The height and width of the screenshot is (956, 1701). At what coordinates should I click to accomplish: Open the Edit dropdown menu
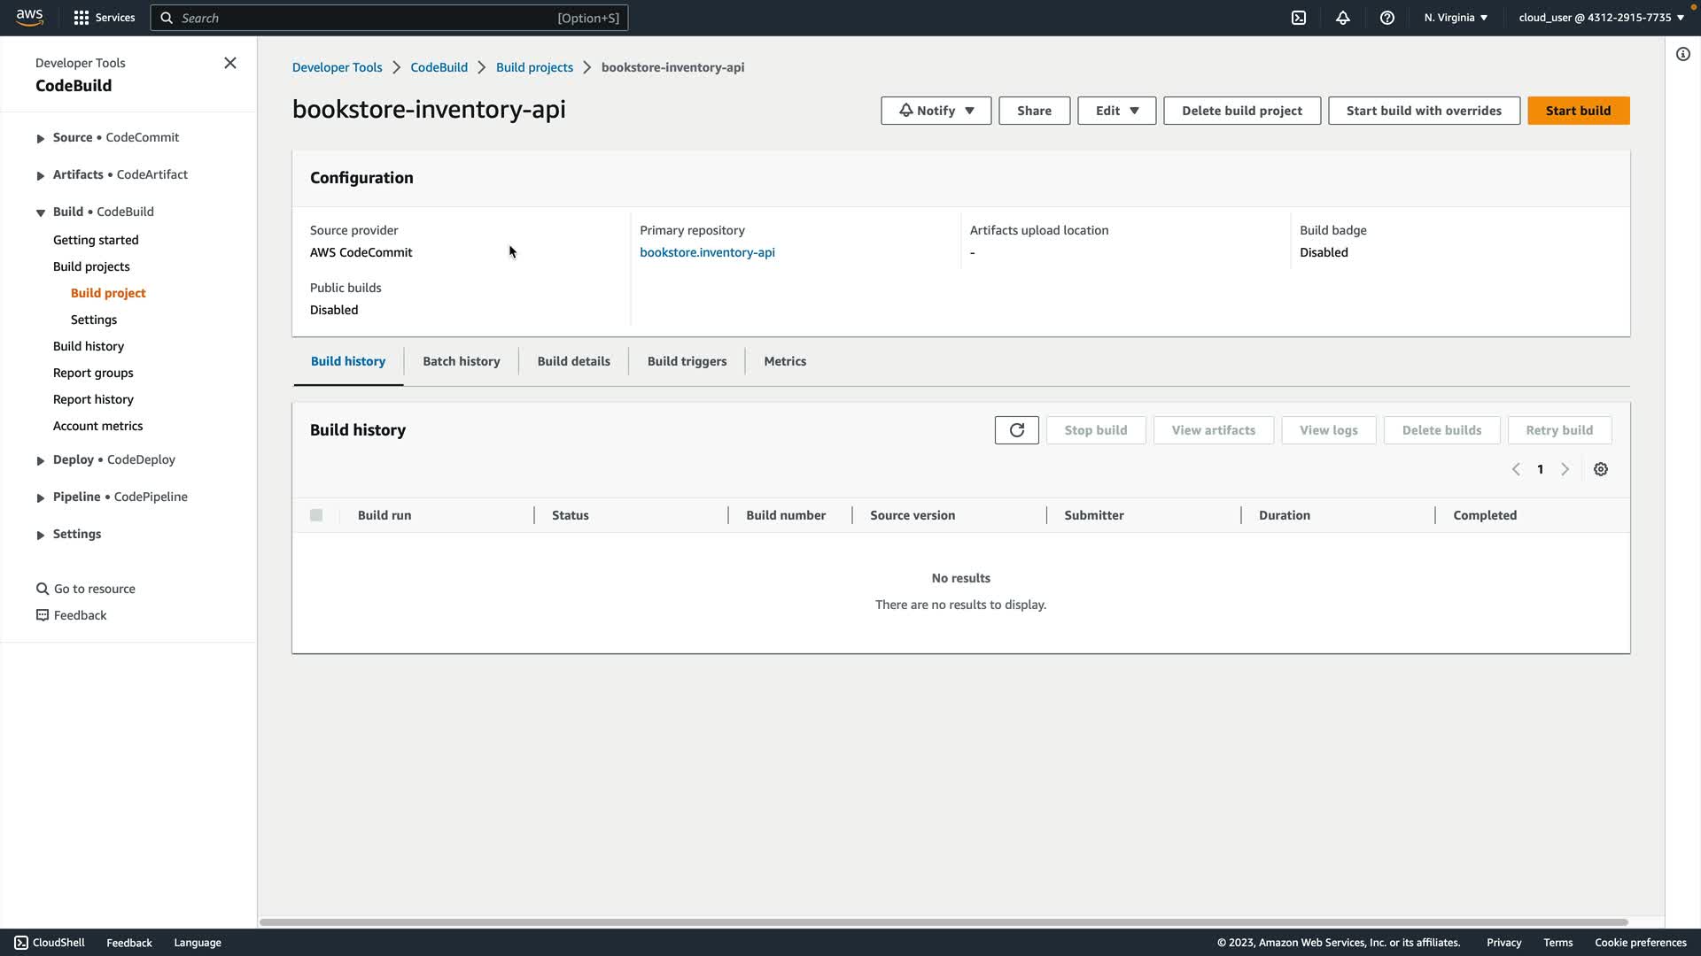pyautogui.click(x=1116, y=111)
